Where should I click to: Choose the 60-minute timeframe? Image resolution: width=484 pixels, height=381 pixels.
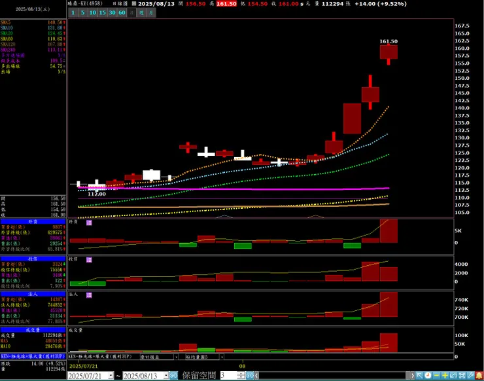click(122, 12)
